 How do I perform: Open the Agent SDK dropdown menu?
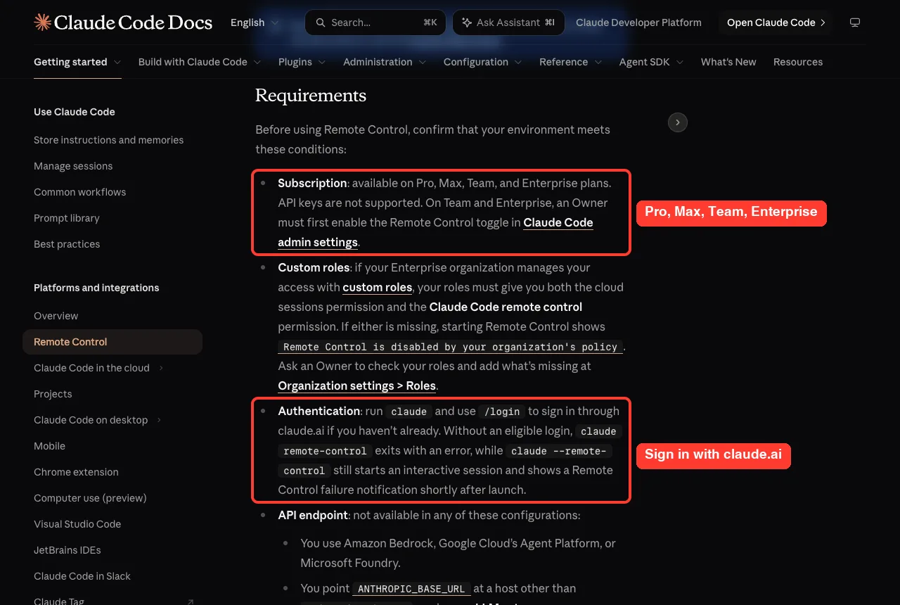tap(652, 62)
